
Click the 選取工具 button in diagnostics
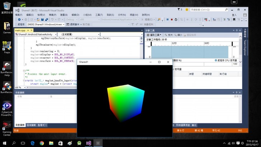(154, 35)
